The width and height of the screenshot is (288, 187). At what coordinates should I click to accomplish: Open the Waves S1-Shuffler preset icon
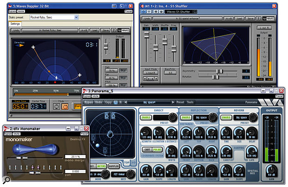tap(195, 12)
